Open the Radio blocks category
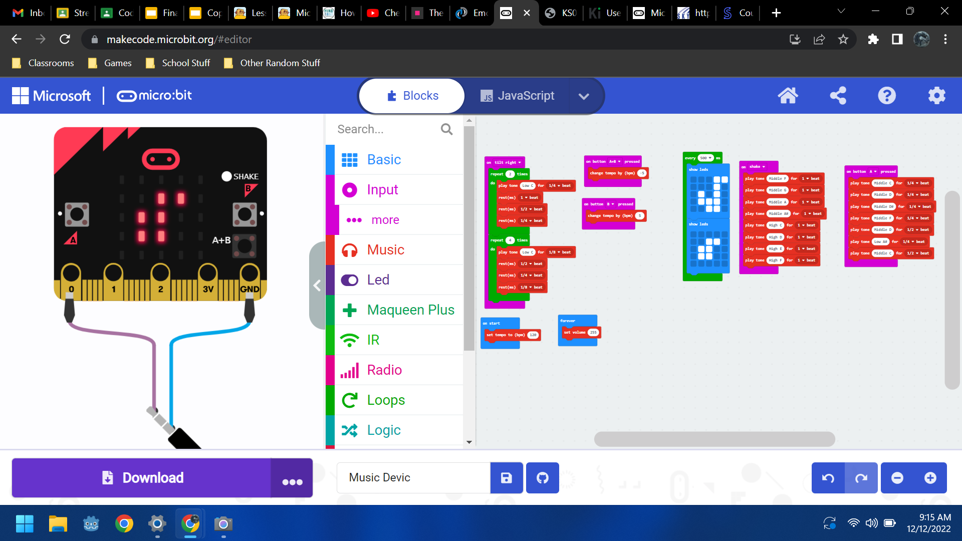962x541 pixels. click(x=384, y=370)
